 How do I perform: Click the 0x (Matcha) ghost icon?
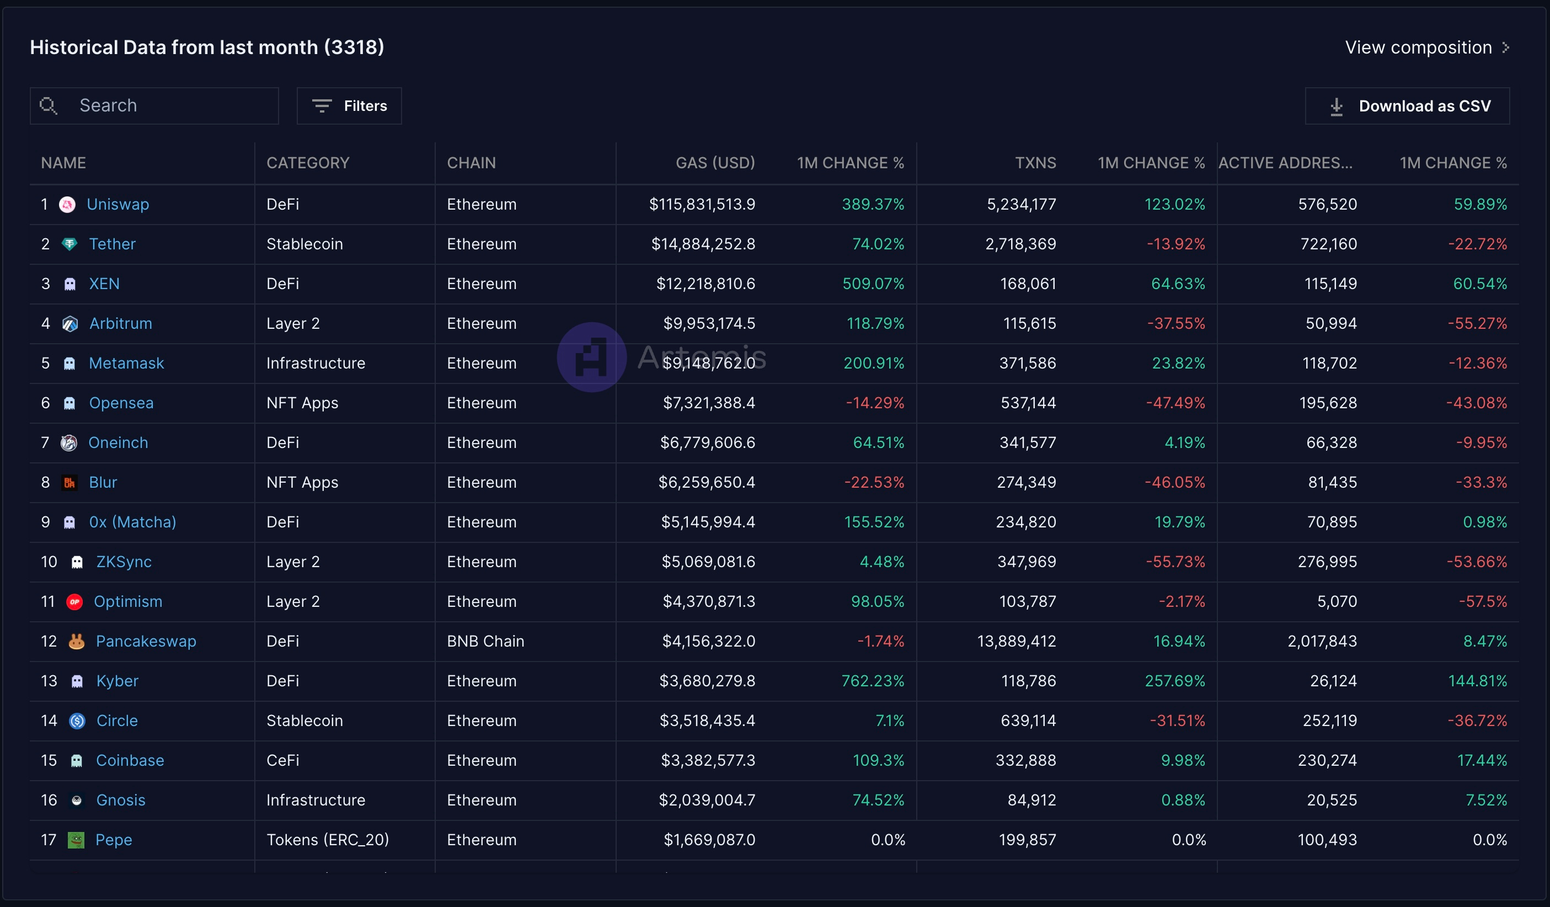click(70, 522)
